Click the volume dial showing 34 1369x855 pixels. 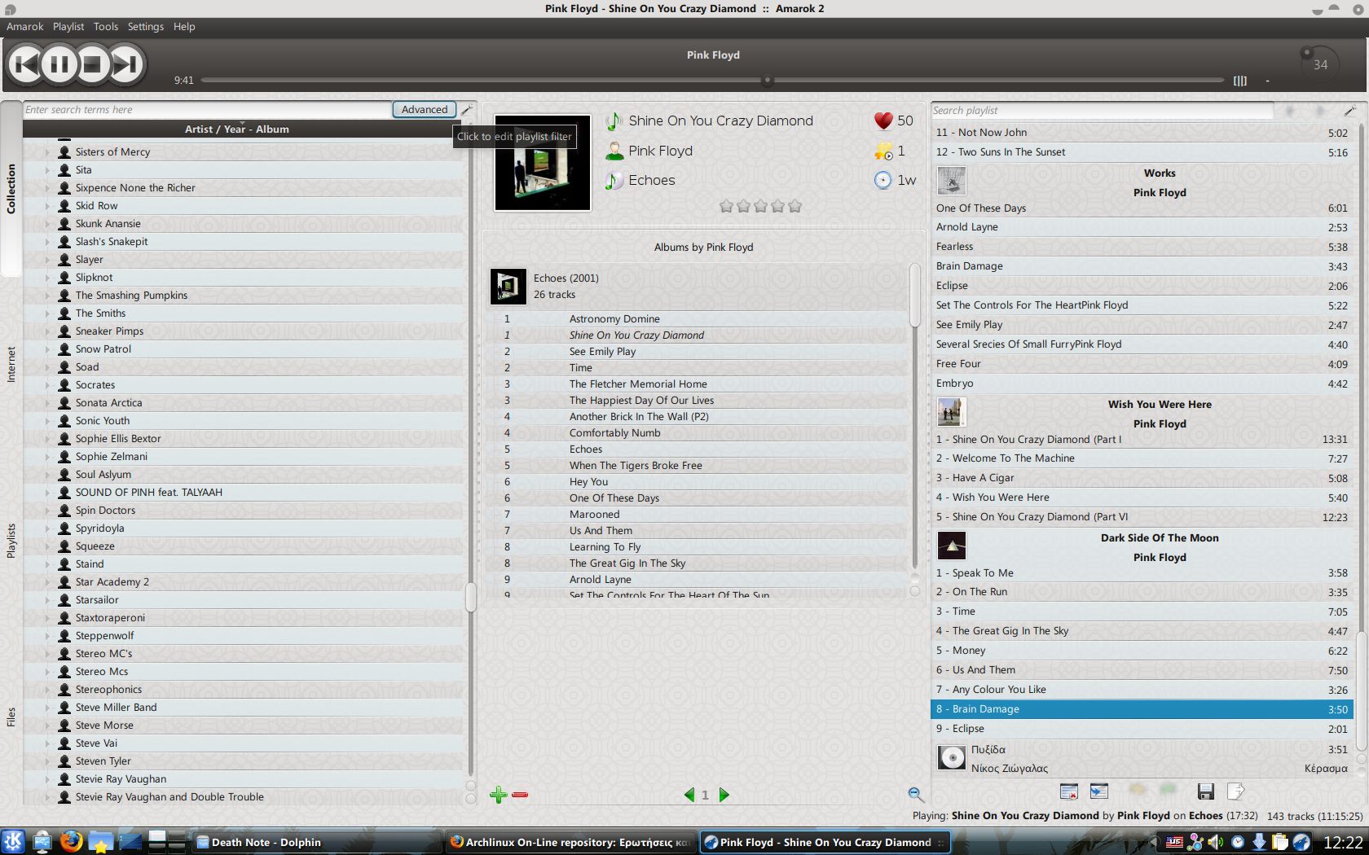coord(1319,64)
